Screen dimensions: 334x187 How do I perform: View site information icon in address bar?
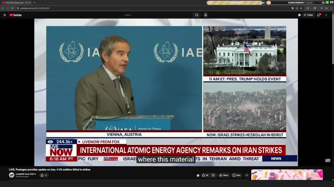18,8
